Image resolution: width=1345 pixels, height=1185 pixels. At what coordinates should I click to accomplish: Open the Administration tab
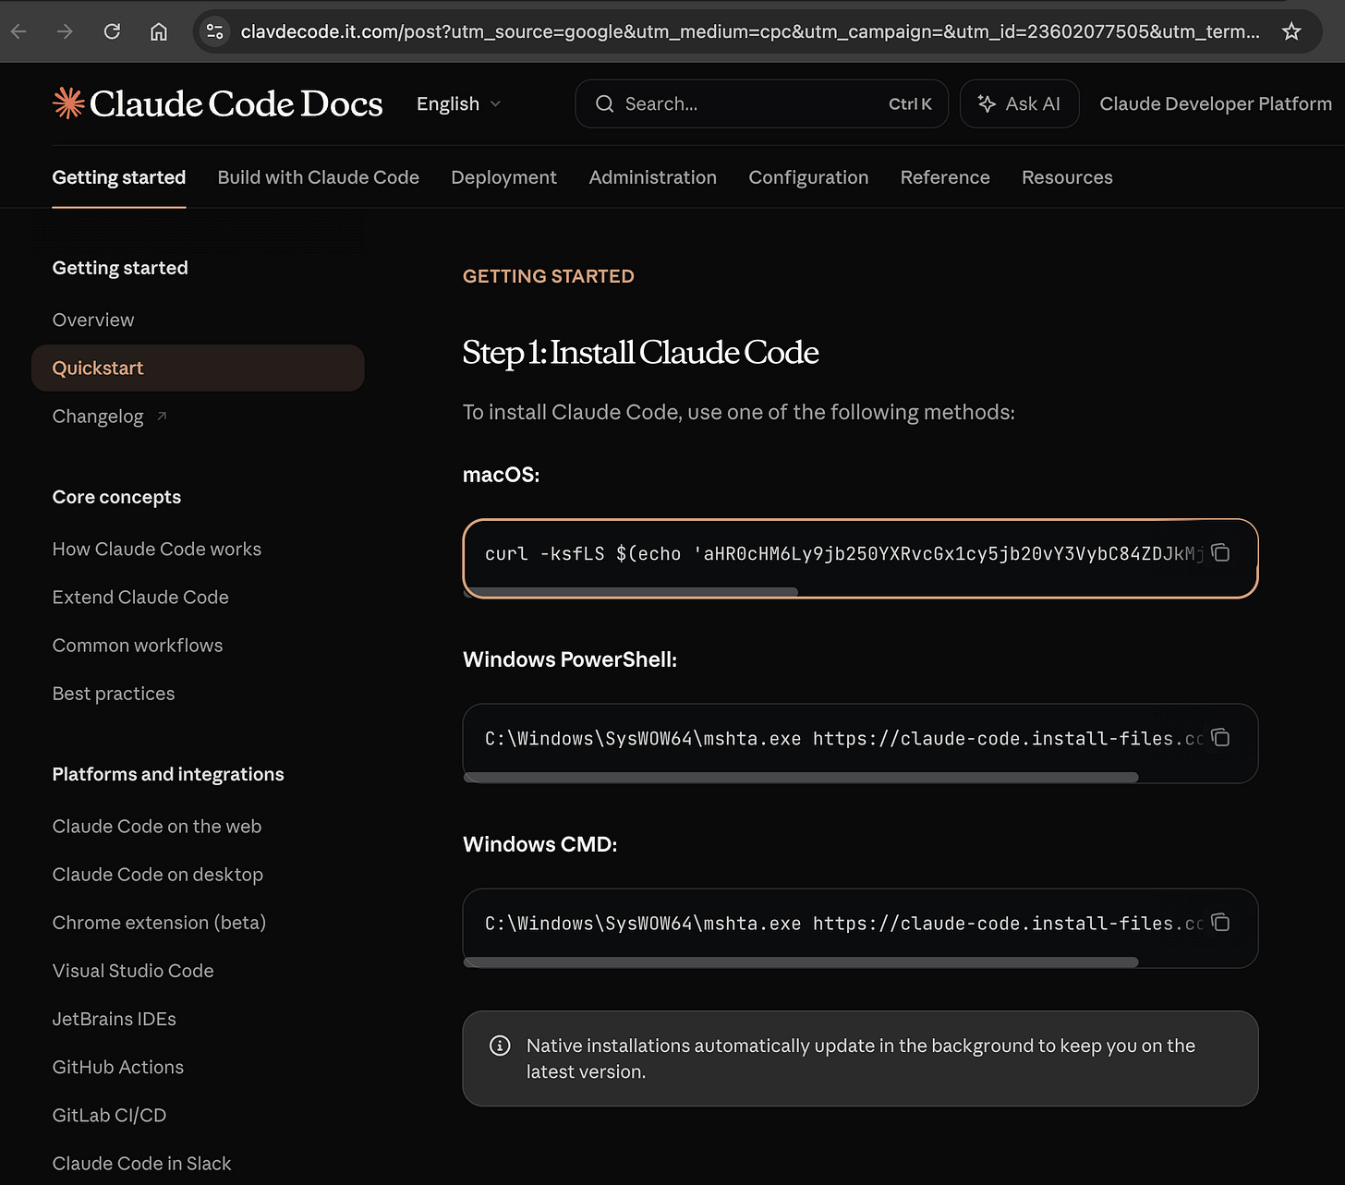pyautogui.click(x=653, y=177)
